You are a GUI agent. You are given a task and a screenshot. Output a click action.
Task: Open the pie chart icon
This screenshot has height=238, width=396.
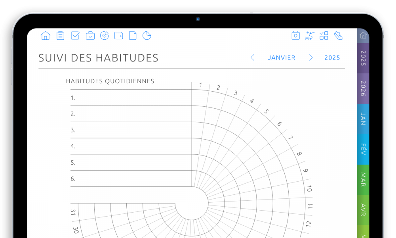pyautogui.click(x=147, y=36)
